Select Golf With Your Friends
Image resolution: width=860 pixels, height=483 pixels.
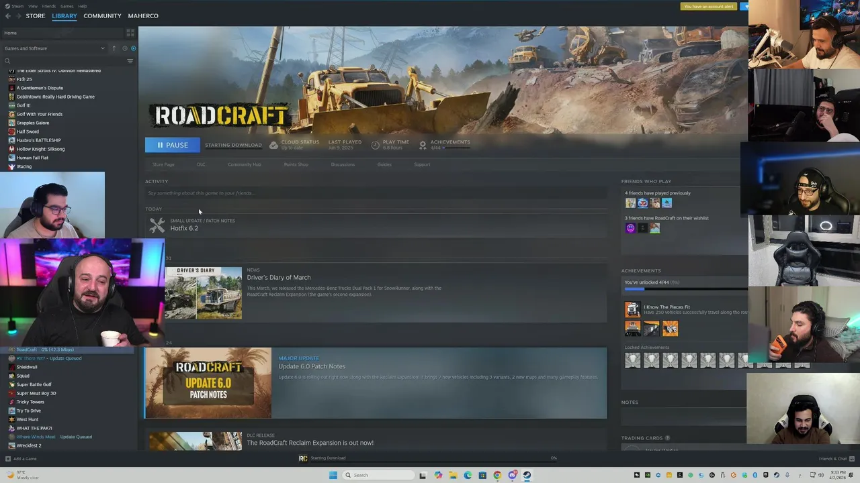pos(39,114)
